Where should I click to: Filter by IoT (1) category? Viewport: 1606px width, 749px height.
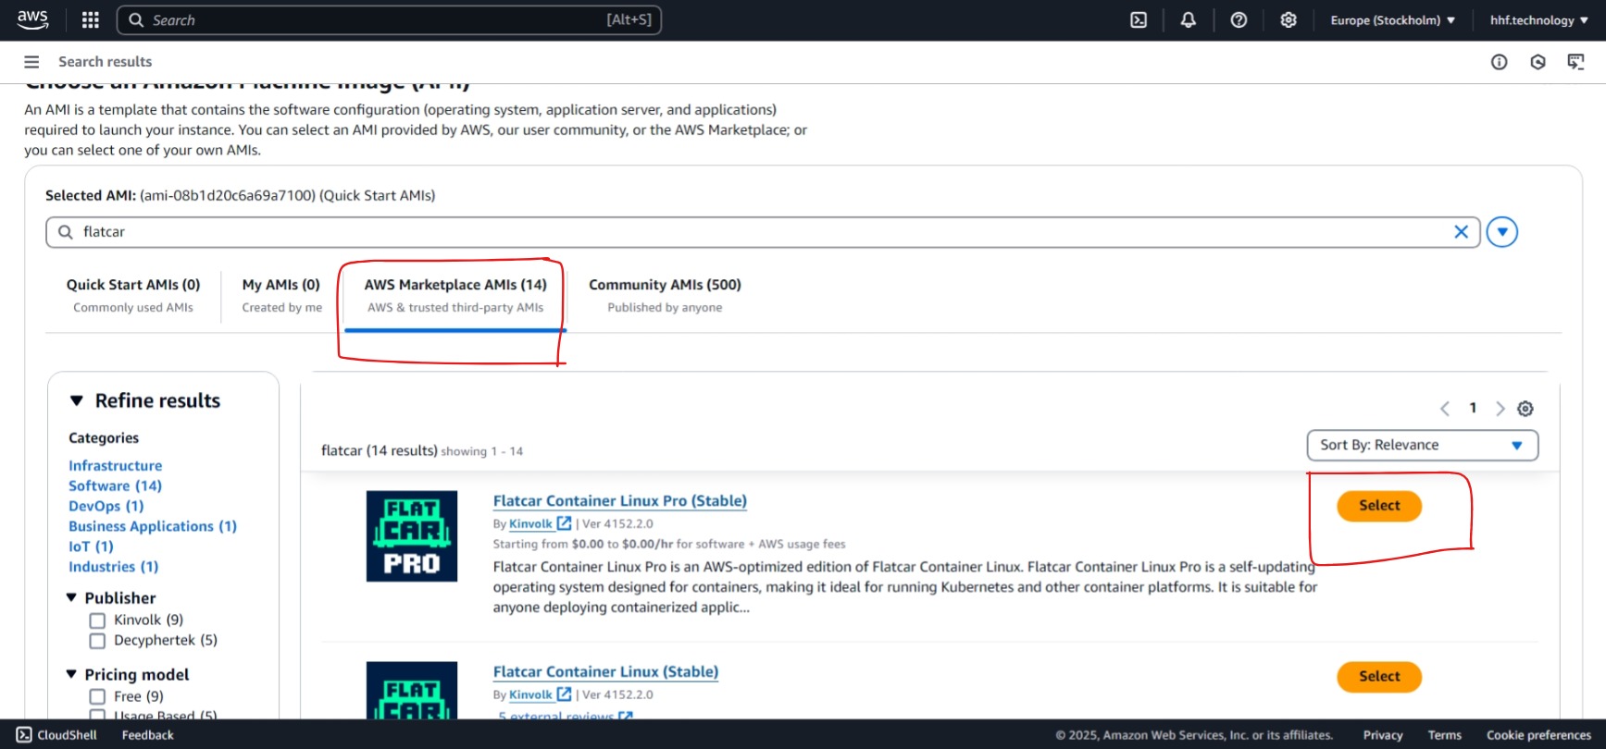coord(91,546)
